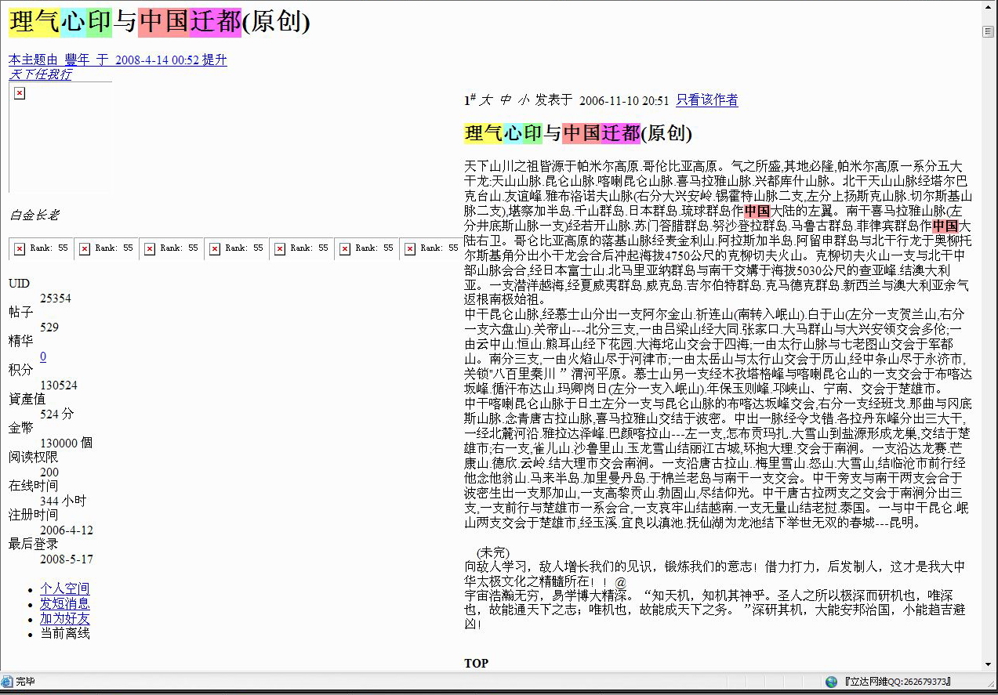Viewport: 998px width, 695px height.
Task: Click the globe zone icon in status bar
Action: [x=831, y=682]
